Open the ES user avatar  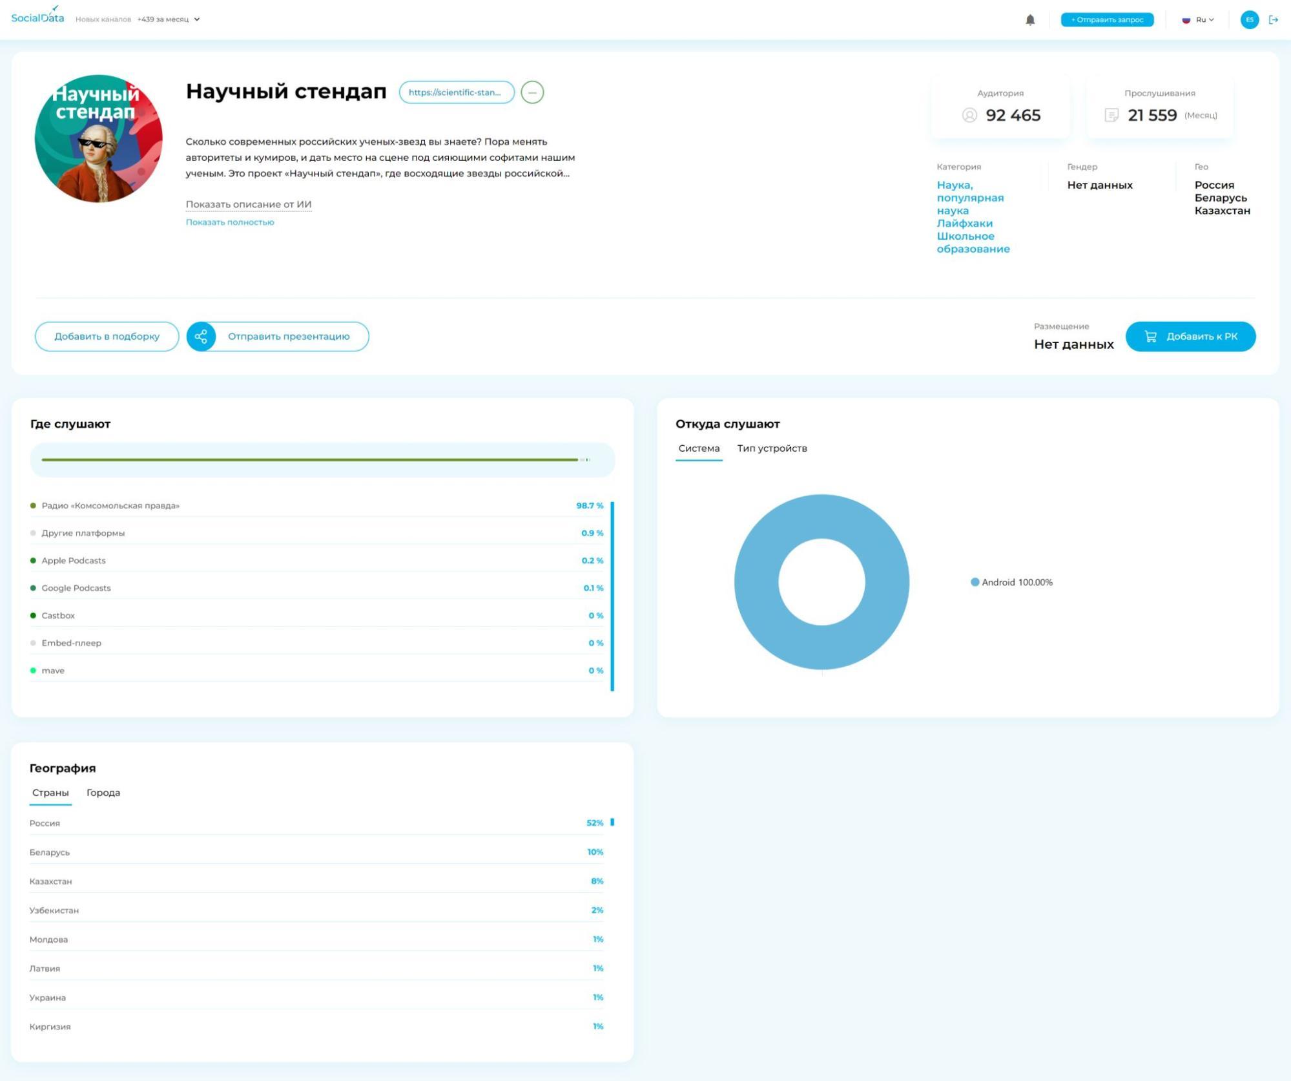1249,20
